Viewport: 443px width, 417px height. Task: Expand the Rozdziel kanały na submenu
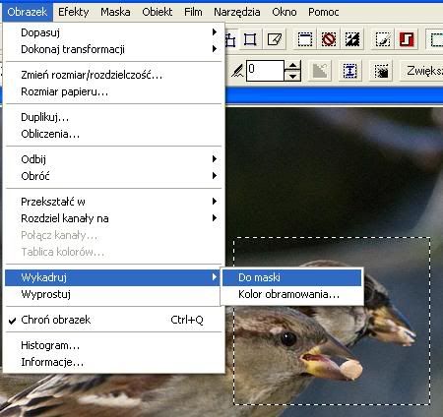point(113,218)
